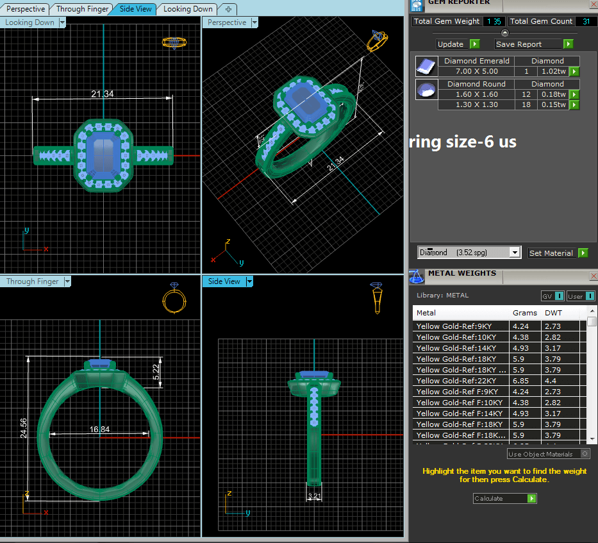Toggle the User library switch

click(x=586, y=296)
